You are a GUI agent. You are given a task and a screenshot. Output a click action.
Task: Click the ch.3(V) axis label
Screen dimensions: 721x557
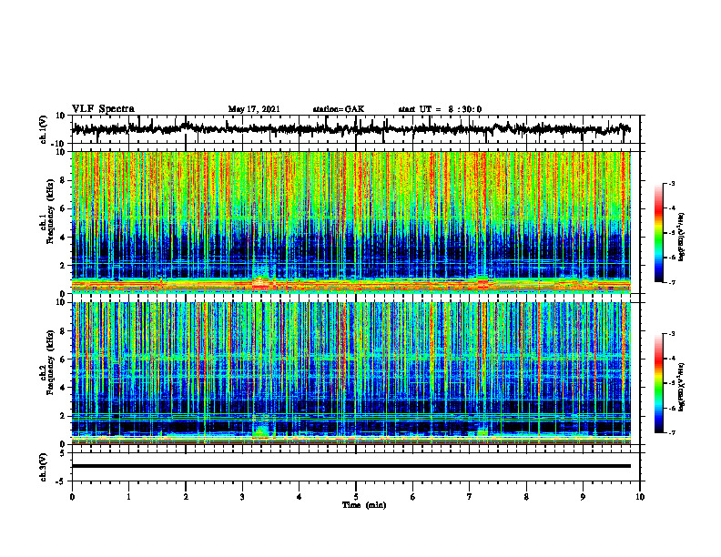tap(44, 468)
